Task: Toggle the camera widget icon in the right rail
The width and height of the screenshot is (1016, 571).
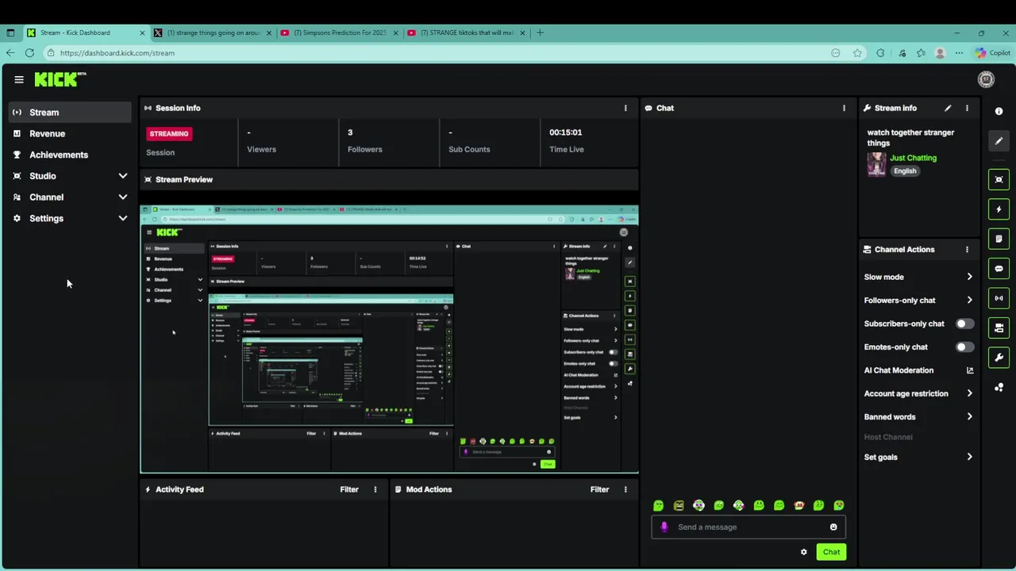Action: [x=999, y=328]
